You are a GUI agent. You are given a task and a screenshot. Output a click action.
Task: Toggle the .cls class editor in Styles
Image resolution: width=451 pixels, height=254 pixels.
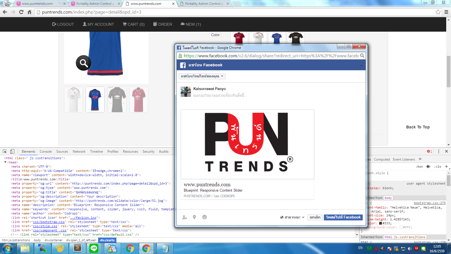437,167
